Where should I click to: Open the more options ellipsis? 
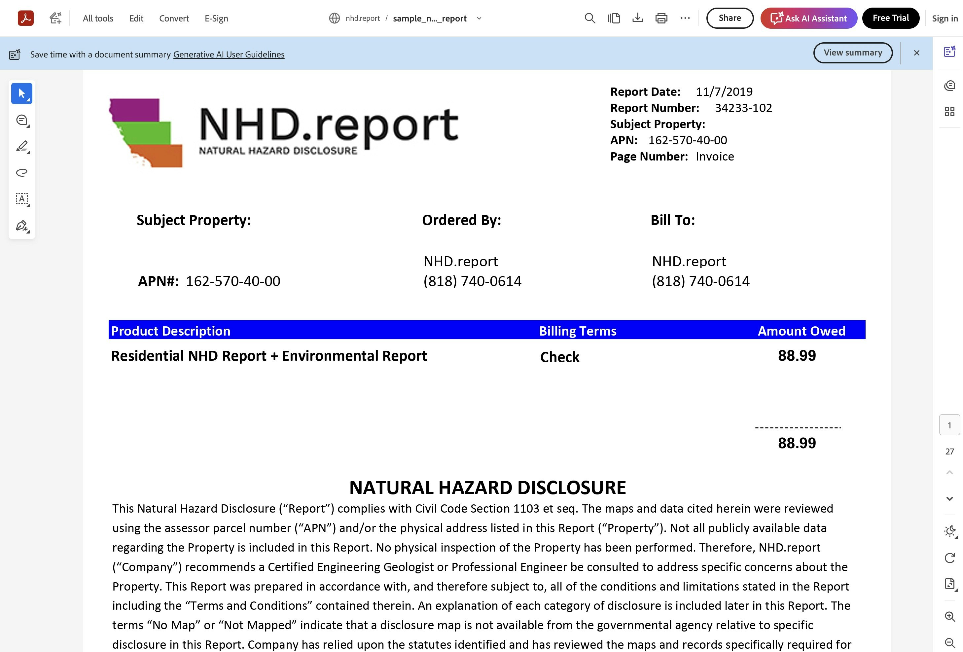[685, 18]
